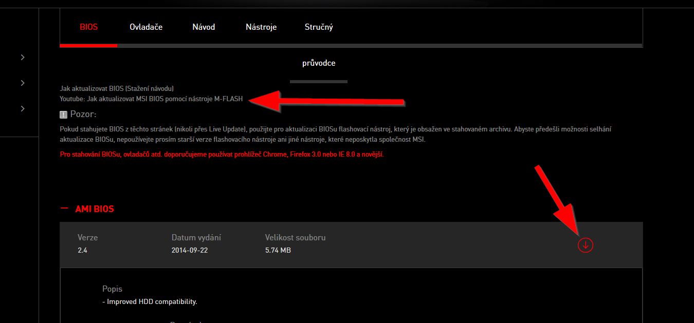The width and height of the screenshot is (694, 323).
Task: Go to the Nástroje tab
Action: pos(261,27)
